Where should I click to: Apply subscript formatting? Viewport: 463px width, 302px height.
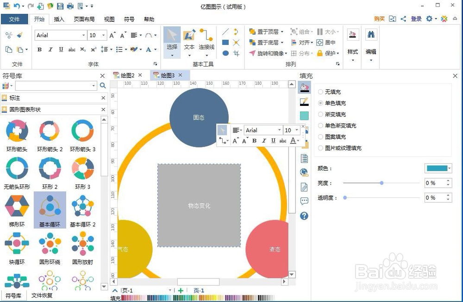(83, 49)
